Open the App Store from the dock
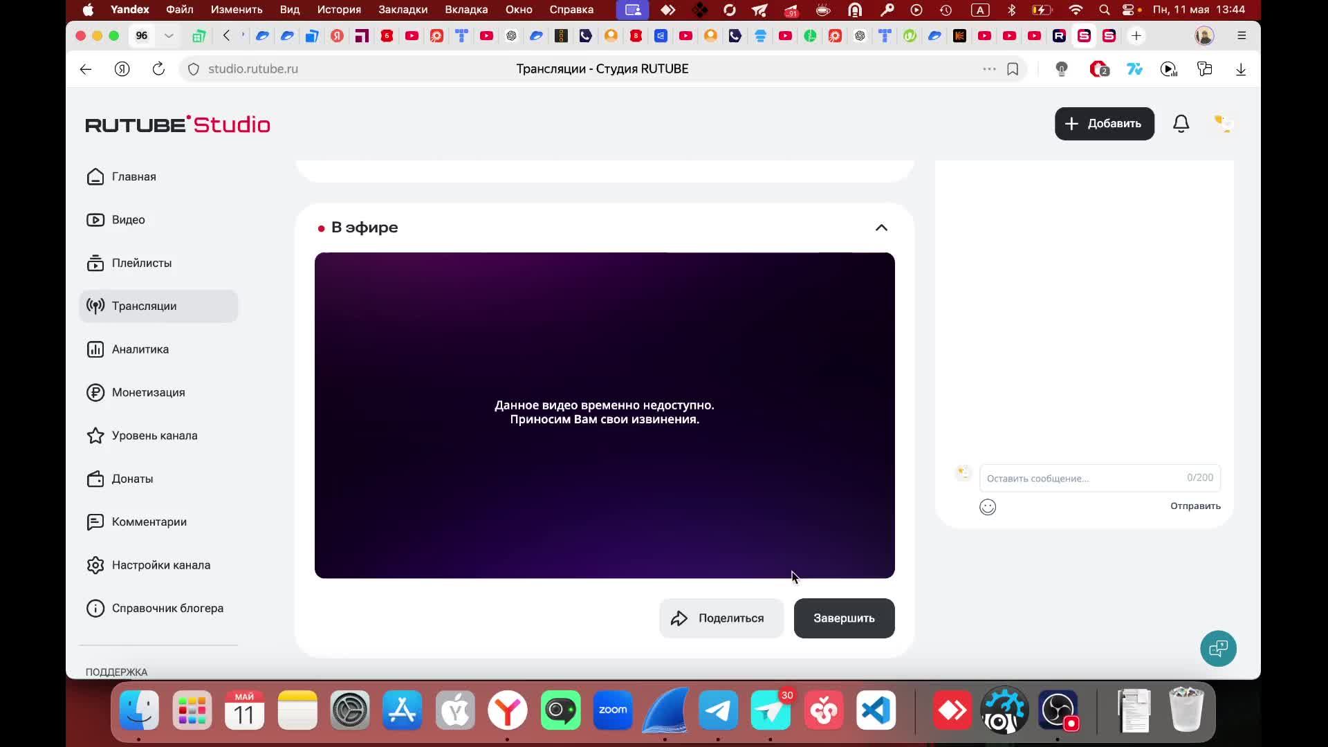This screenshot has width=1328, height=747. pyautogui.click(x=403, y=710)
